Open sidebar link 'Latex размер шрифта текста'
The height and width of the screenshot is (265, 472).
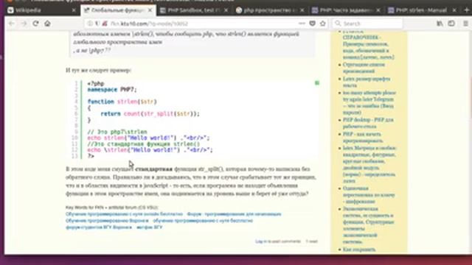367,82
